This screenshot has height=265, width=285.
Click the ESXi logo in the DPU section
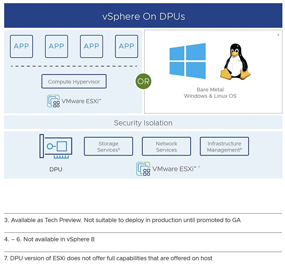143,169
